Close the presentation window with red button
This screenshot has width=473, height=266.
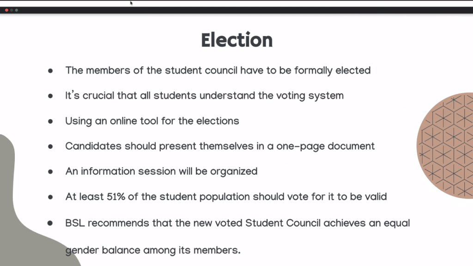[7, 10]
